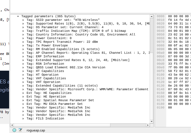Open the expert information circle icon

click(14, 130)
